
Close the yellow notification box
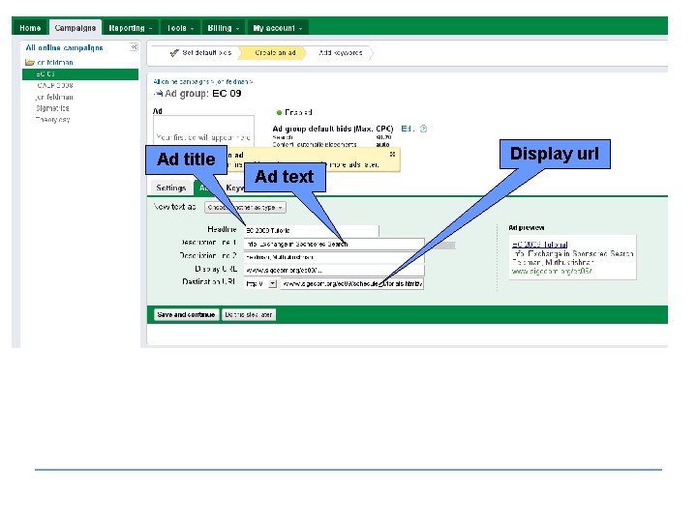pyautogui.click(x=392, y=154)
